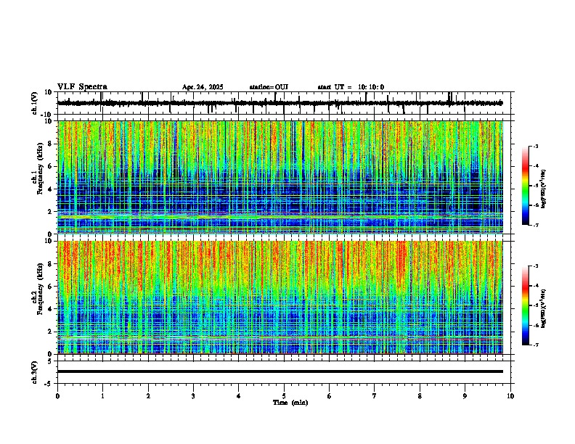Click ch.1 frequency axis tick "6"

point(51,166)
